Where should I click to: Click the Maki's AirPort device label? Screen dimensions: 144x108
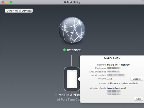pos(69,95)
